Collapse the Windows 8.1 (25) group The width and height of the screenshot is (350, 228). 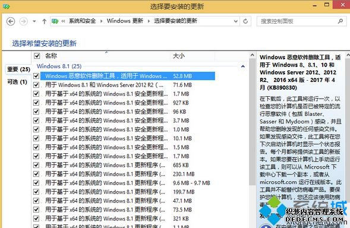click(x=243, y=66)
